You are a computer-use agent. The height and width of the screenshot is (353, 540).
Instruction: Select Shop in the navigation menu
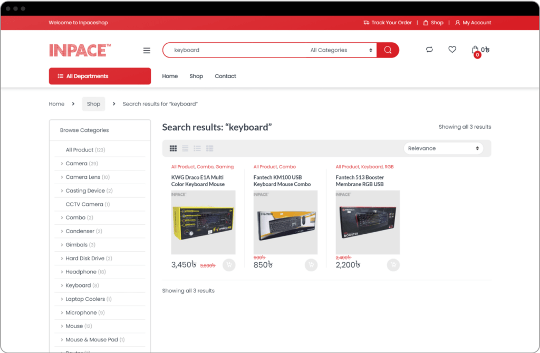click(196, 76)
